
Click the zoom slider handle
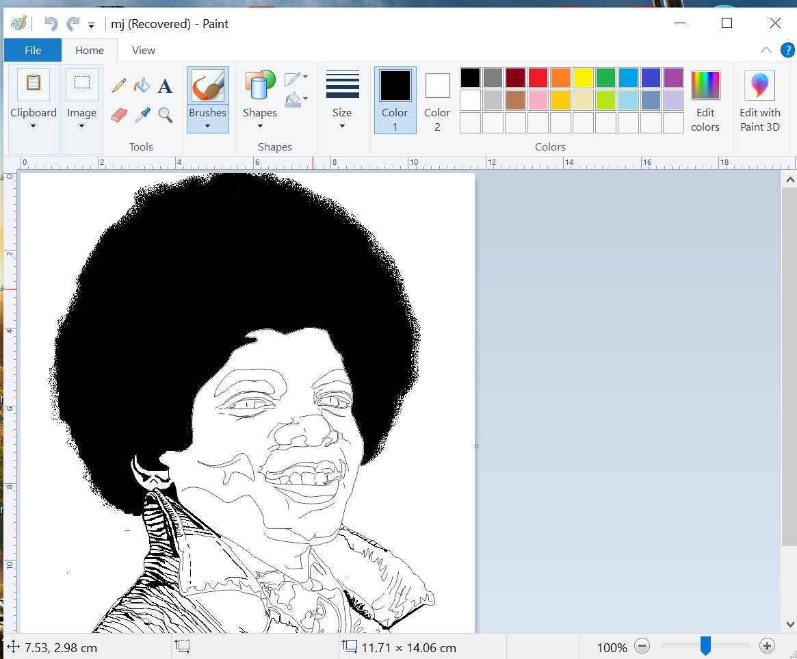[705, 646]
